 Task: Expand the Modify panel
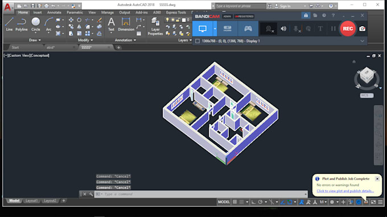[85, 40]
